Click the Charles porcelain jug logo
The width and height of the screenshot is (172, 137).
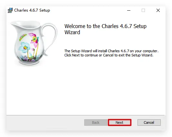34,43
